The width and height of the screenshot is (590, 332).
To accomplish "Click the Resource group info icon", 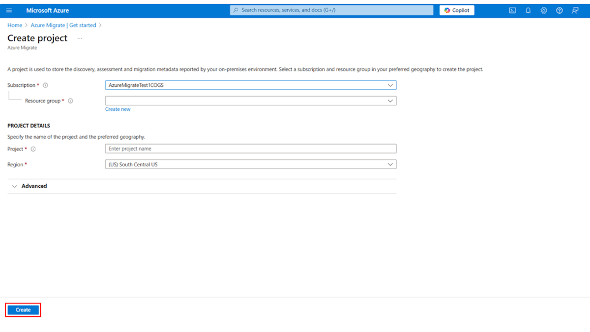I will pyautogui.click(x=70, y=101).
